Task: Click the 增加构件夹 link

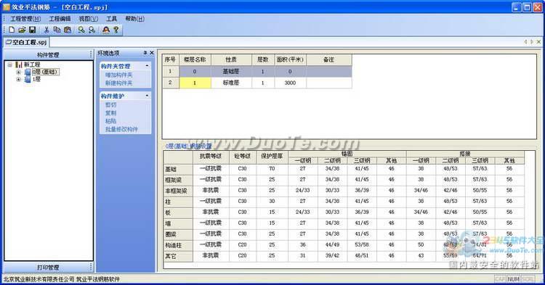Action: coord(119,75)
